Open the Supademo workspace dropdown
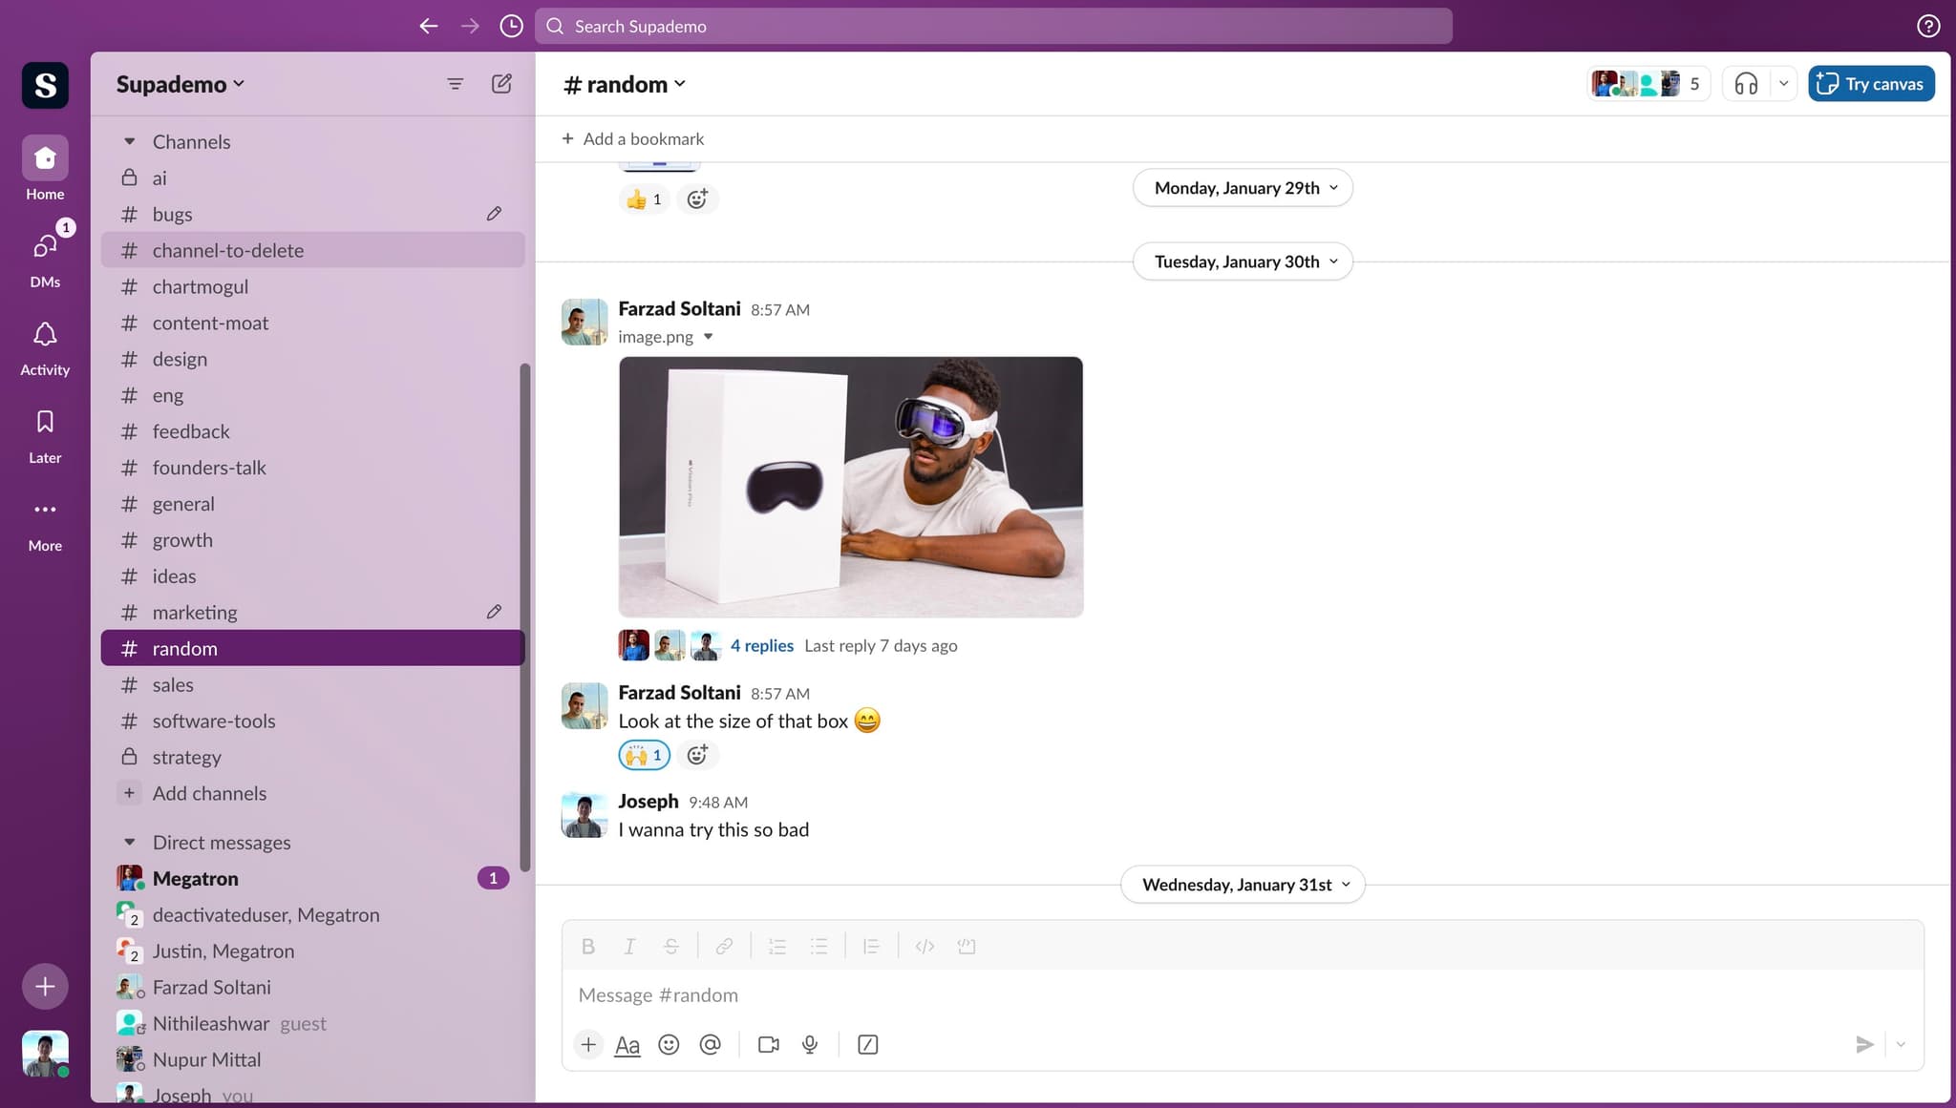1956x1108 pixels. (180, 84)
